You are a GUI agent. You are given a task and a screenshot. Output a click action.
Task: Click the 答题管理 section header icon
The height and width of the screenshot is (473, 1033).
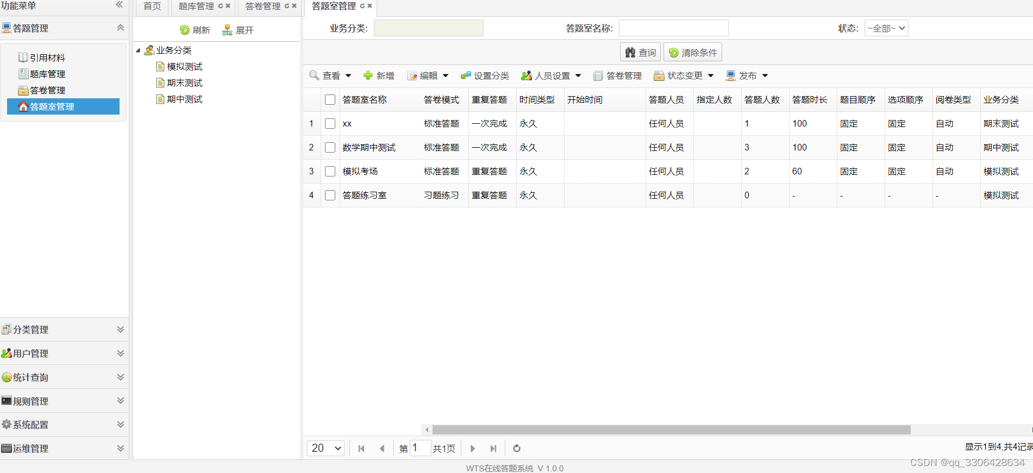6,27
